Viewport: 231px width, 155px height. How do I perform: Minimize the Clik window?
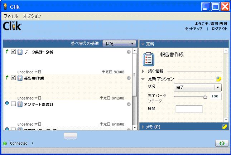[206, 6]
